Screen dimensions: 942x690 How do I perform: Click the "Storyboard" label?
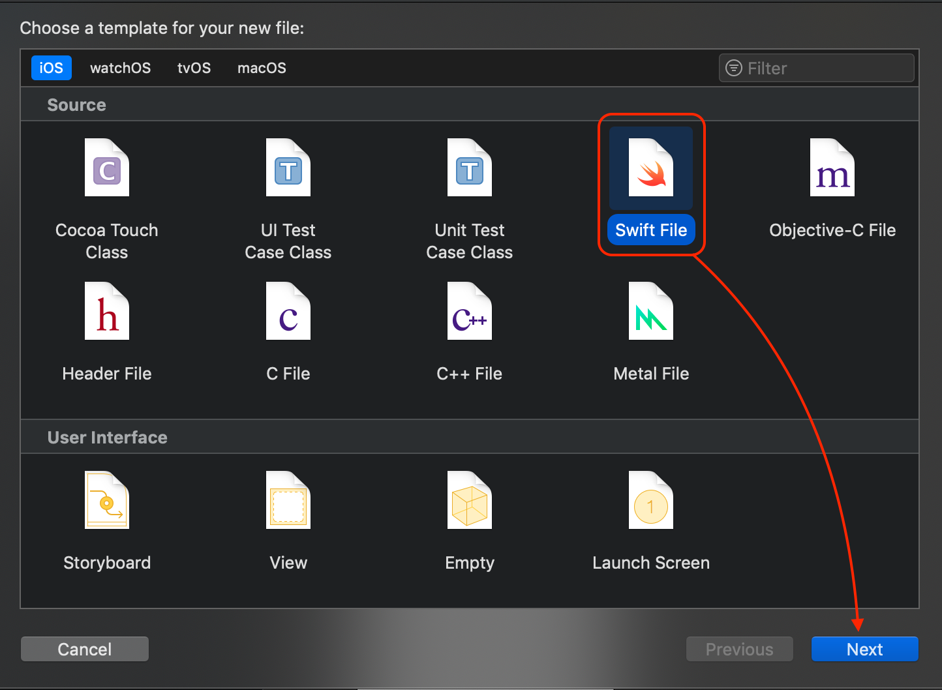(107, 563)
